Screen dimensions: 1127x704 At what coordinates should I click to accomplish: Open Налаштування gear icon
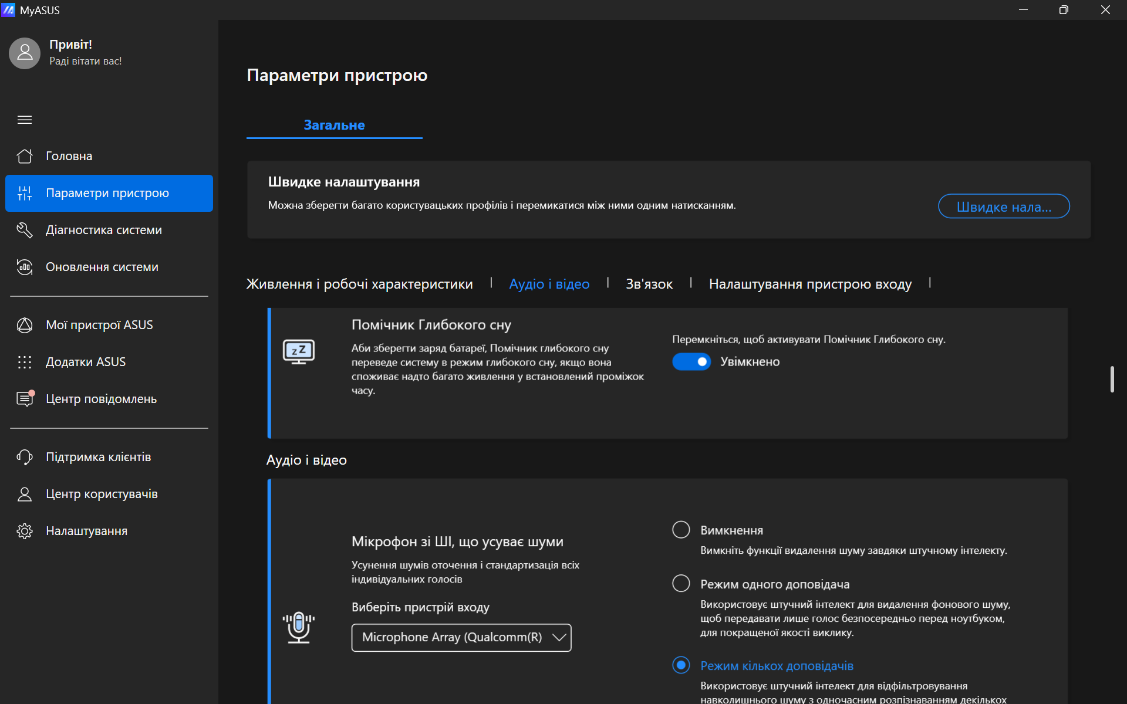click(x=25, y=531)
